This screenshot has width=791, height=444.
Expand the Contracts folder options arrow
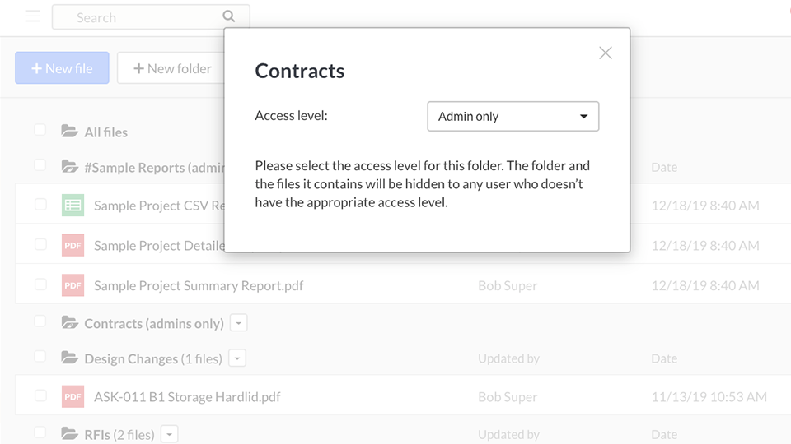point(238,323)
